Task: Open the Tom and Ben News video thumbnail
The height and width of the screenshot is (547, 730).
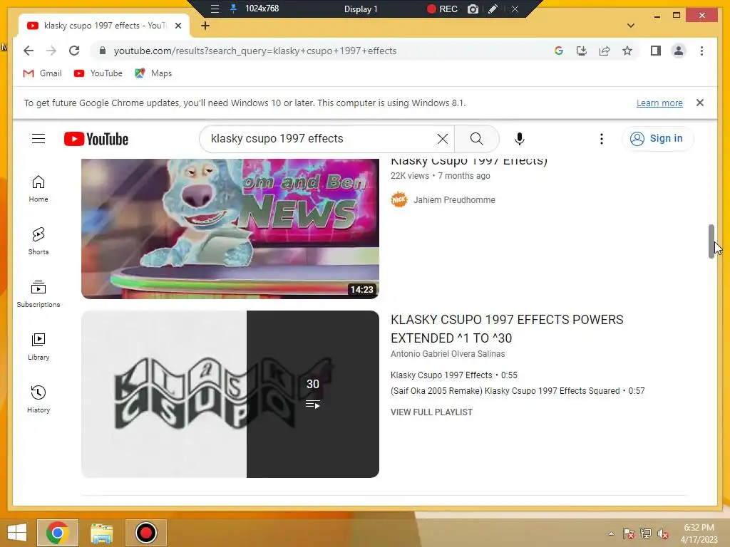Action: click(x=230, y=229)
